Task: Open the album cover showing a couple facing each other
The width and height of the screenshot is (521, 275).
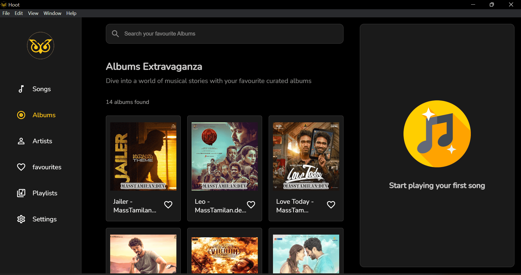Action: coord(306,254)
